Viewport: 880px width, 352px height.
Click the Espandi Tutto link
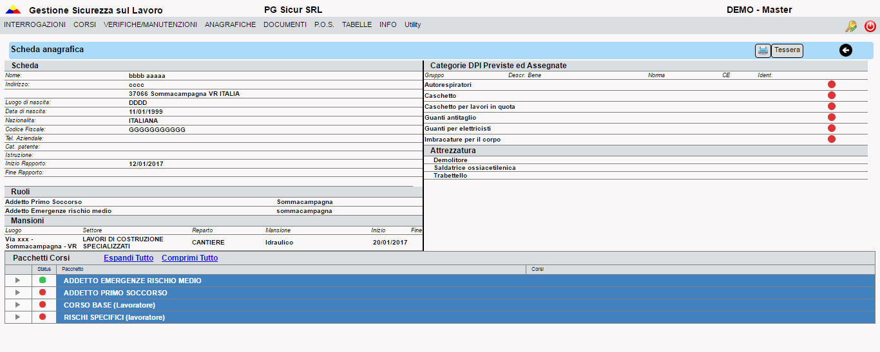[x=128, y=258]
